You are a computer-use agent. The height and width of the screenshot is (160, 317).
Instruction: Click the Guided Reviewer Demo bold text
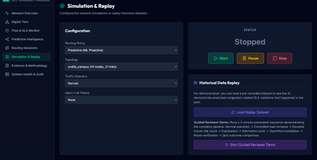211,122
